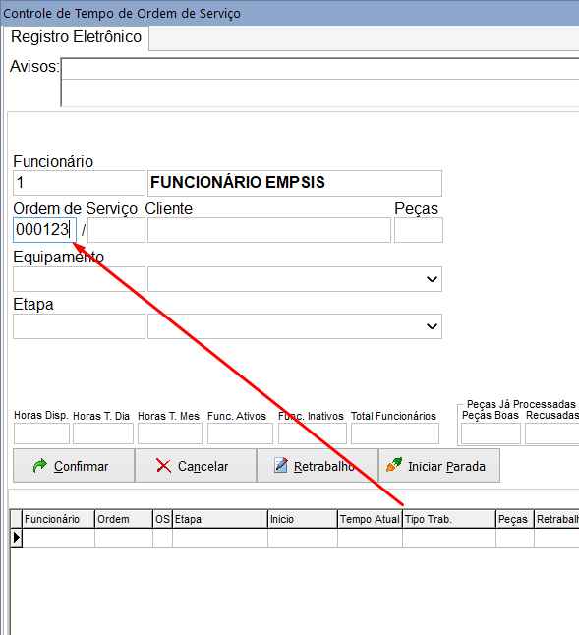Click the Ordem de Serviço number field

point(44,230)
